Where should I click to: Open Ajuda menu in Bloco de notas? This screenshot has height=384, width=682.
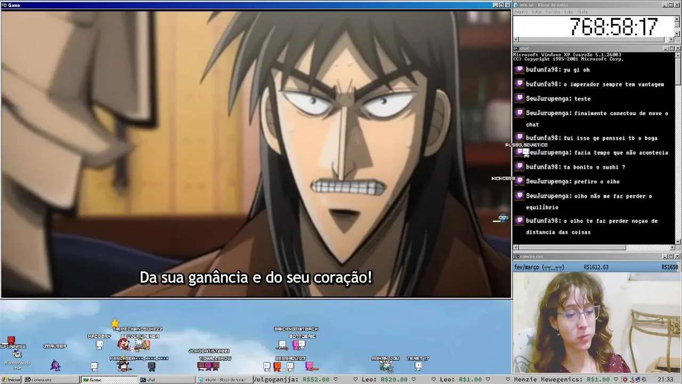pyautogui.click(x=583, y=12)
